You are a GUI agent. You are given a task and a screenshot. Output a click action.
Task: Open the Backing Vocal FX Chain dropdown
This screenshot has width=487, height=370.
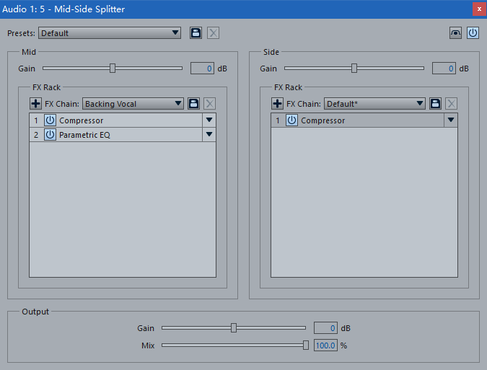click(133, 104)
